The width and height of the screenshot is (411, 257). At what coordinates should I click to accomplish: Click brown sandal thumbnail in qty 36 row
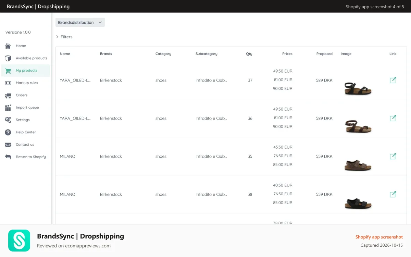click(x=358, y=126)
